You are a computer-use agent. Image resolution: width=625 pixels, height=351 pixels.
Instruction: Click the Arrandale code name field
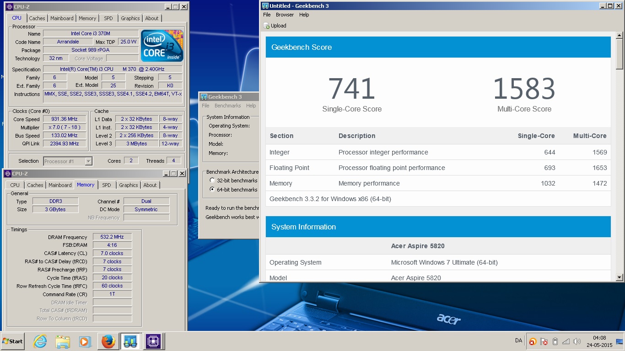pos(68,42)
